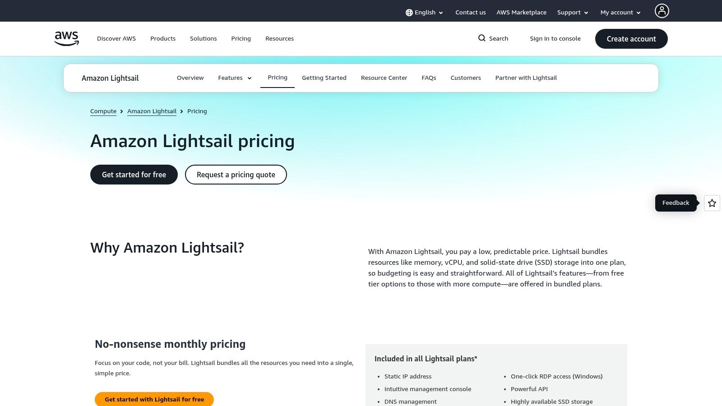Open the search icon in the header
The height and width of the screenshot is (406, 722).
point(482,38)
